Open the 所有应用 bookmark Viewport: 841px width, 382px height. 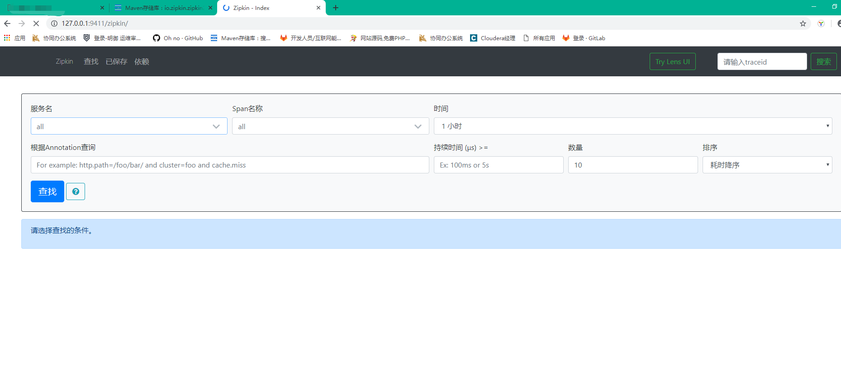tap(539, 38)
